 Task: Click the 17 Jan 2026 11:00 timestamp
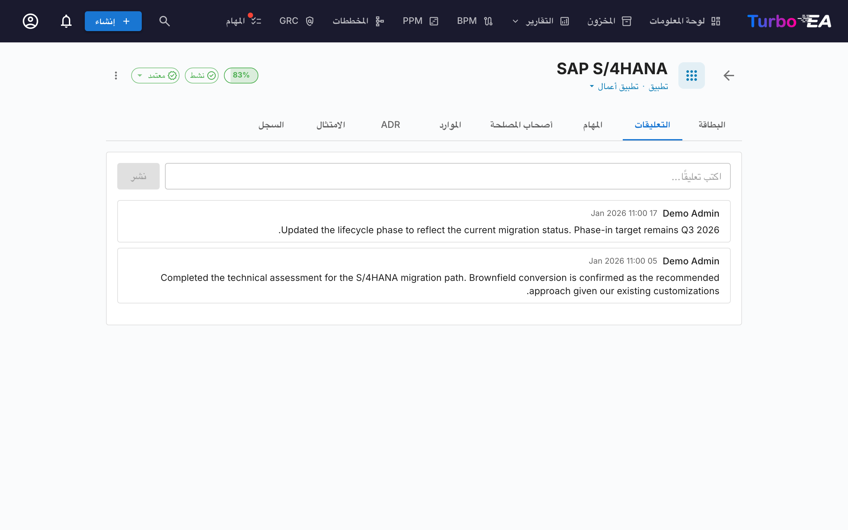click(x=624, y=213)
